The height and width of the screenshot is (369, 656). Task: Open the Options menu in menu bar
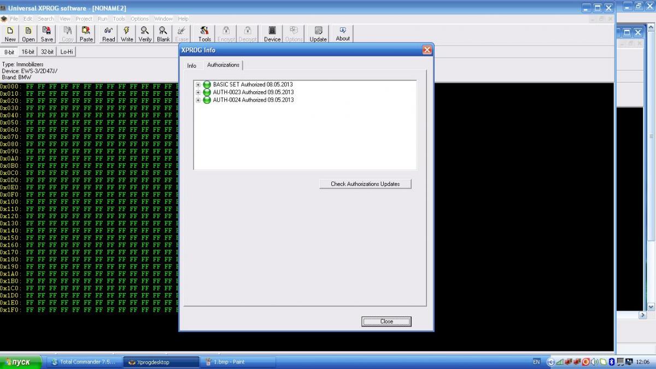click(139, 19)
